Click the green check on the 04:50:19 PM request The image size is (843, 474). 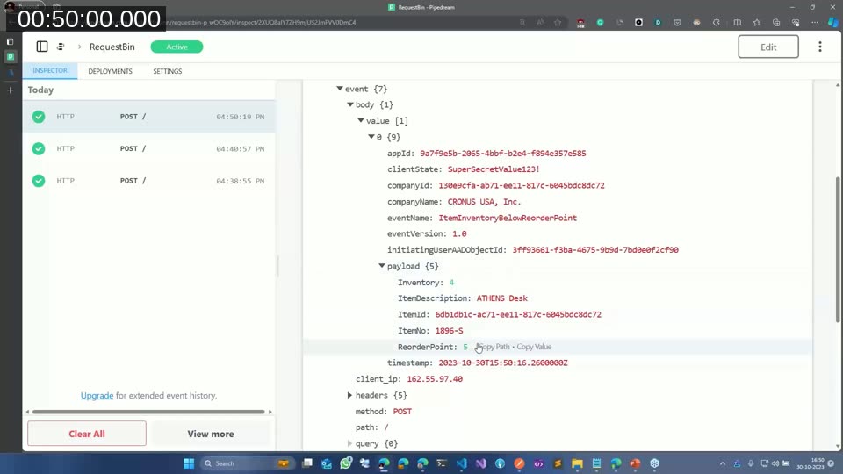coord(38,117)
